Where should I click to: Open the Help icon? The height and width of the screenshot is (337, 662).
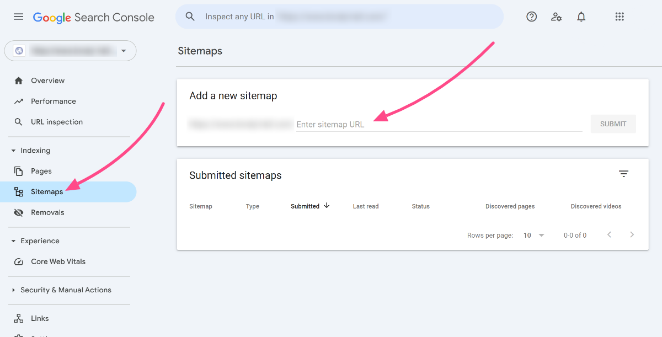pyautogui.click(x=531, y=17)
